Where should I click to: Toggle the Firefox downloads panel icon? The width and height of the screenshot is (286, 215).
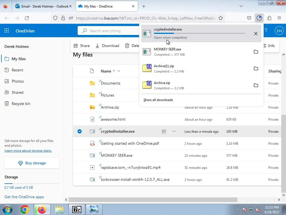259,18
